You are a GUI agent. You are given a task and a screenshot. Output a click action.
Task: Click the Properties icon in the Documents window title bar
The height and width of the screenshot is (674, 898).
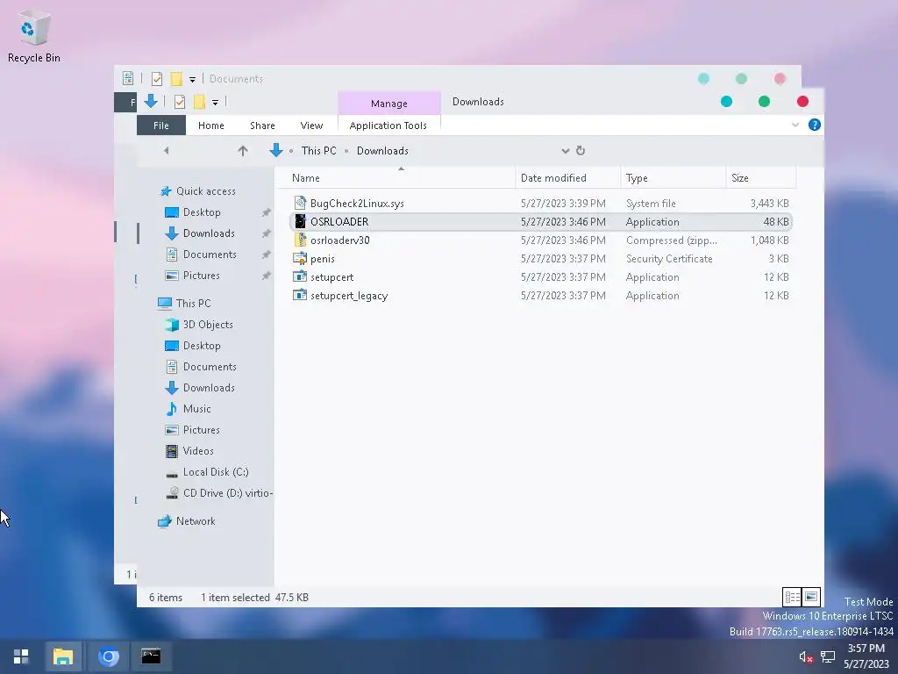tap(156, 78)
